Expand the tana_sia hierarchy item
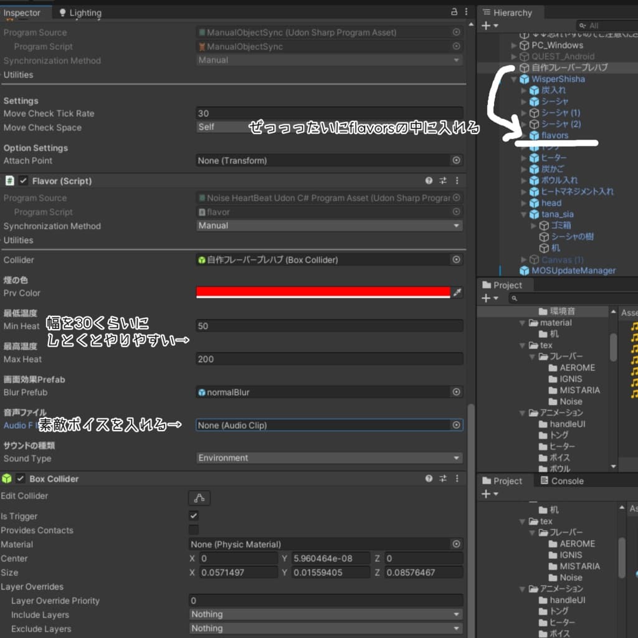The image size is (638, 638). pyautogui.click(x=523, y=214)
